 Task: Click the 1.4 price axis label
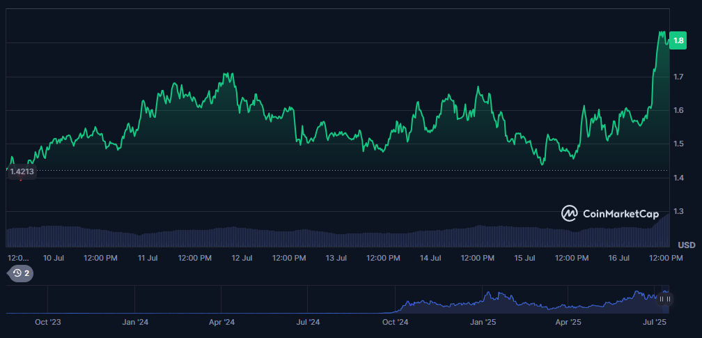(x=678, y=178)
